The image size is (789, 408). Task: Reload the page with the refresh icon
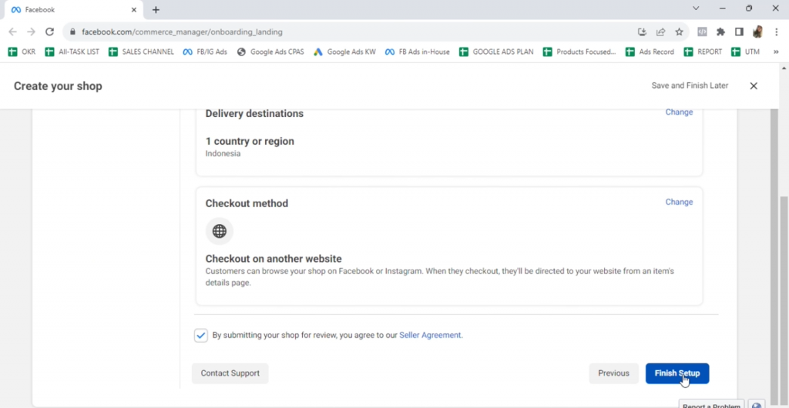(x=50, y=32)
